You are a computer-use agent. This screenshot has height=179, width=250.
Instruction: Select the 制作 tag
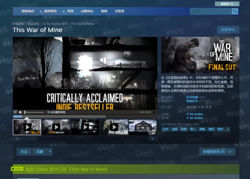pos(220,129)
